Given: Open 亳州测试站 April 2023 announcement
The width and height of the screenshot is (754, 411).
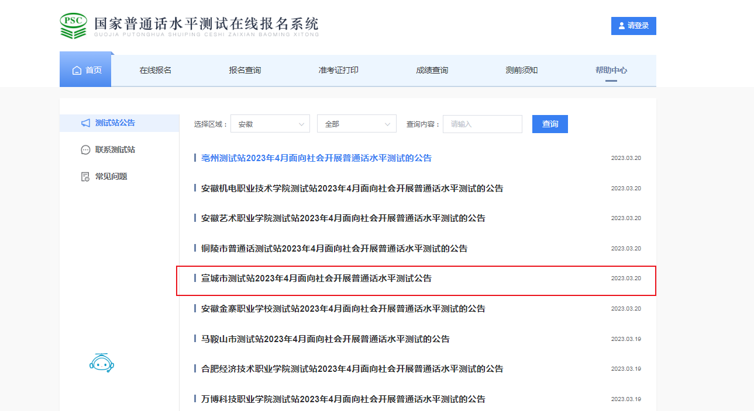Looking at the screenshot, I should pyautogui.click(x=316, y=158).
